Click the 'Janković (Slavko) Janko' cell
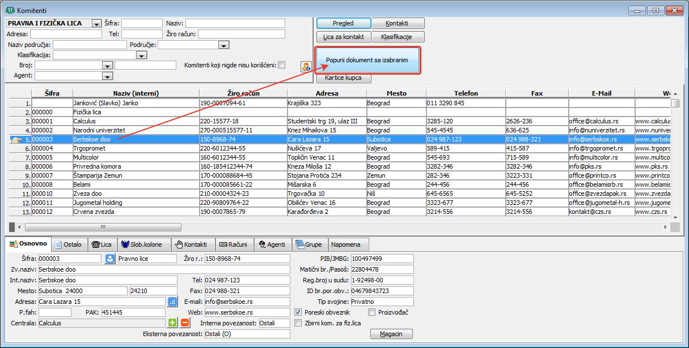 pyautogui.click(x=136, y=103)
